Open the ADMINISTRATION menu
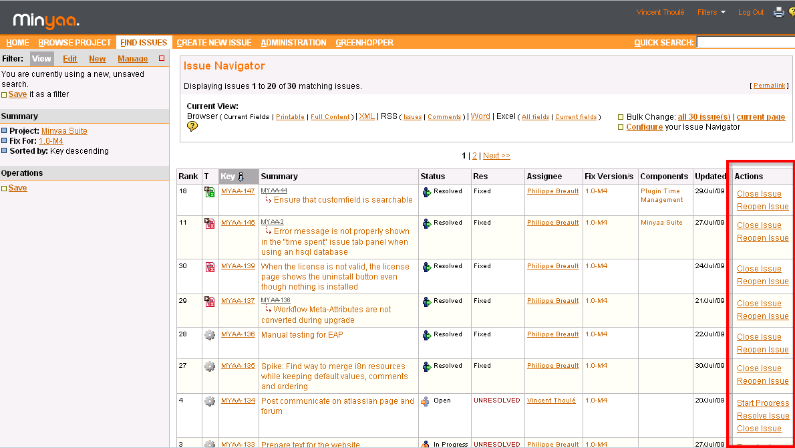 coord(293,43)
